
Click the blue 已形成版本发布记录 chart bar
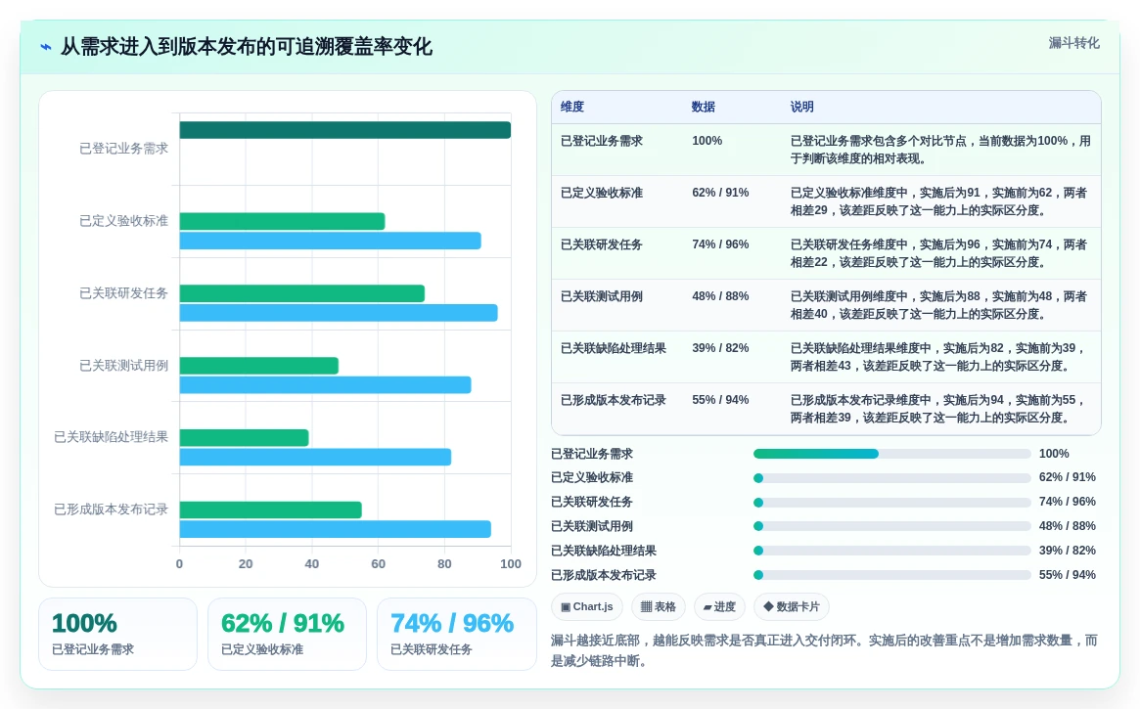coord(336,529)
